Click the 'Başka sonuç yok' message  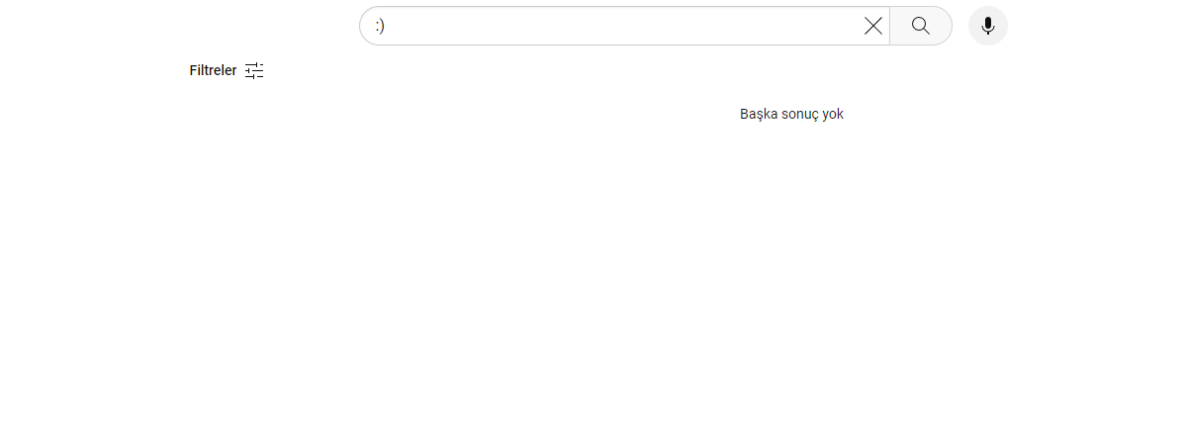(x=791, y=114)
